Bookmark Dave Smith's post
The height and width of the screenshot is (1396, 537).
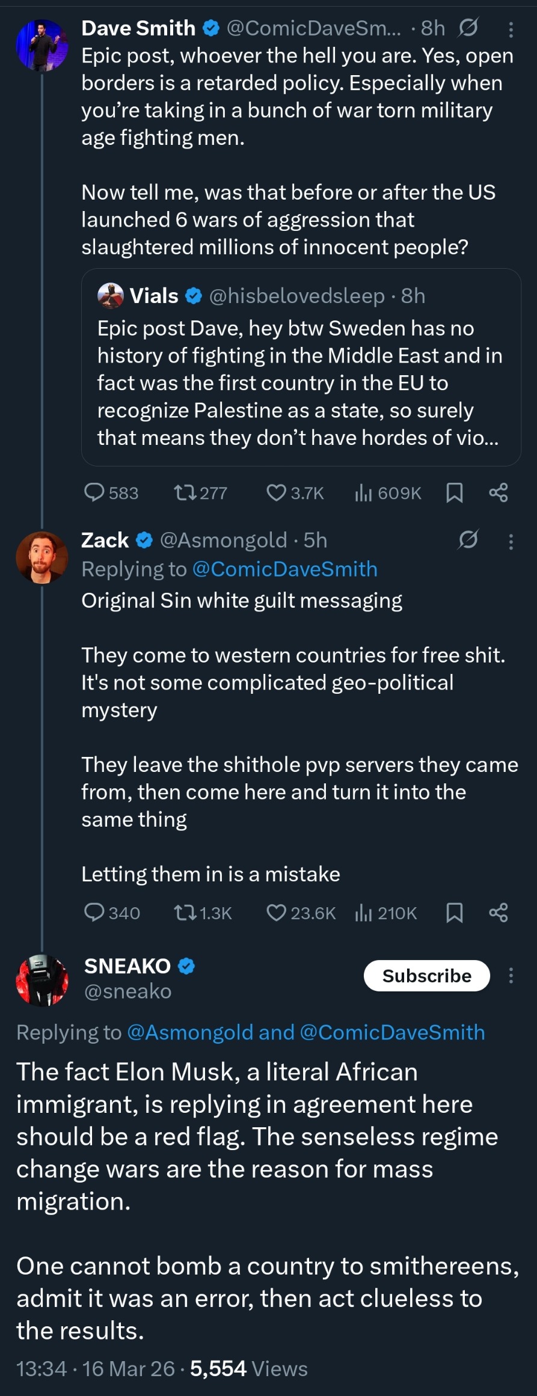(455, 493)
